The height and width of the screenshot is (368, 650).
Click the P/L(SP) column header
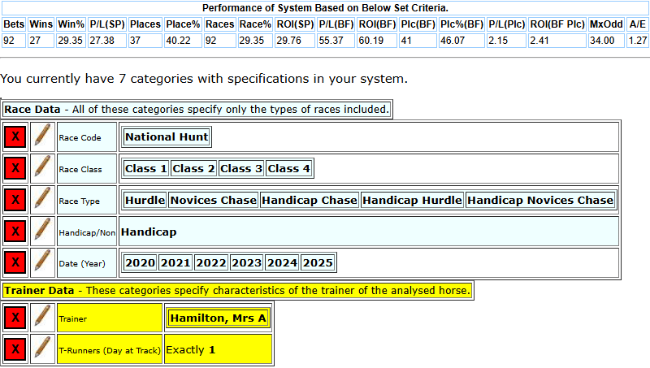[x=107, y=24]
